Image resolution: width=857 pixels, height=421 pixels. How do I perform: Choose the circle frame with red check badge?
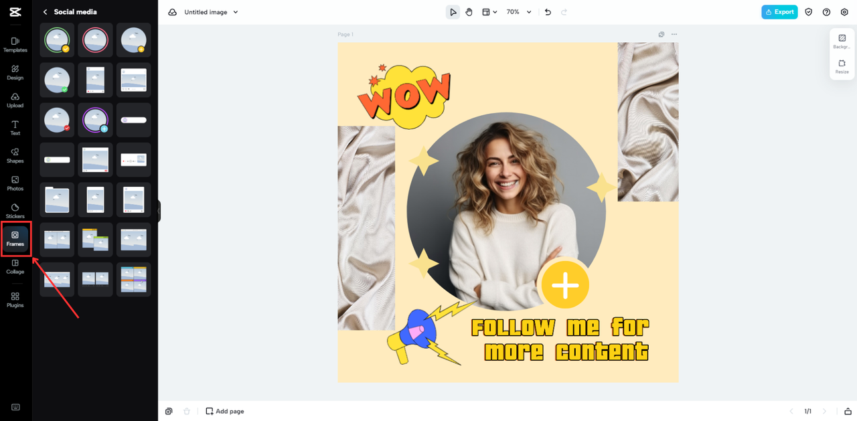click(x=57, y=120)
